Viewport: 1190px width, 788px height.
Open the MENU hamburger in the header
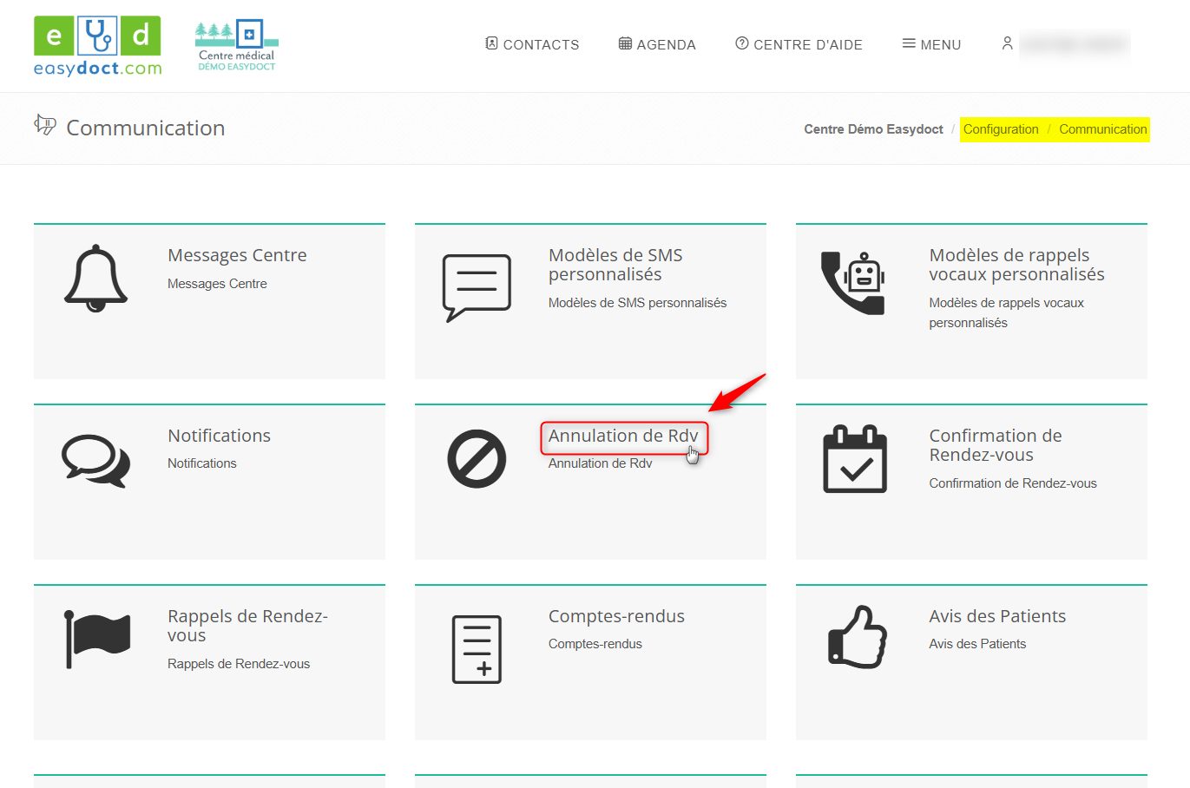click(931, 44)
